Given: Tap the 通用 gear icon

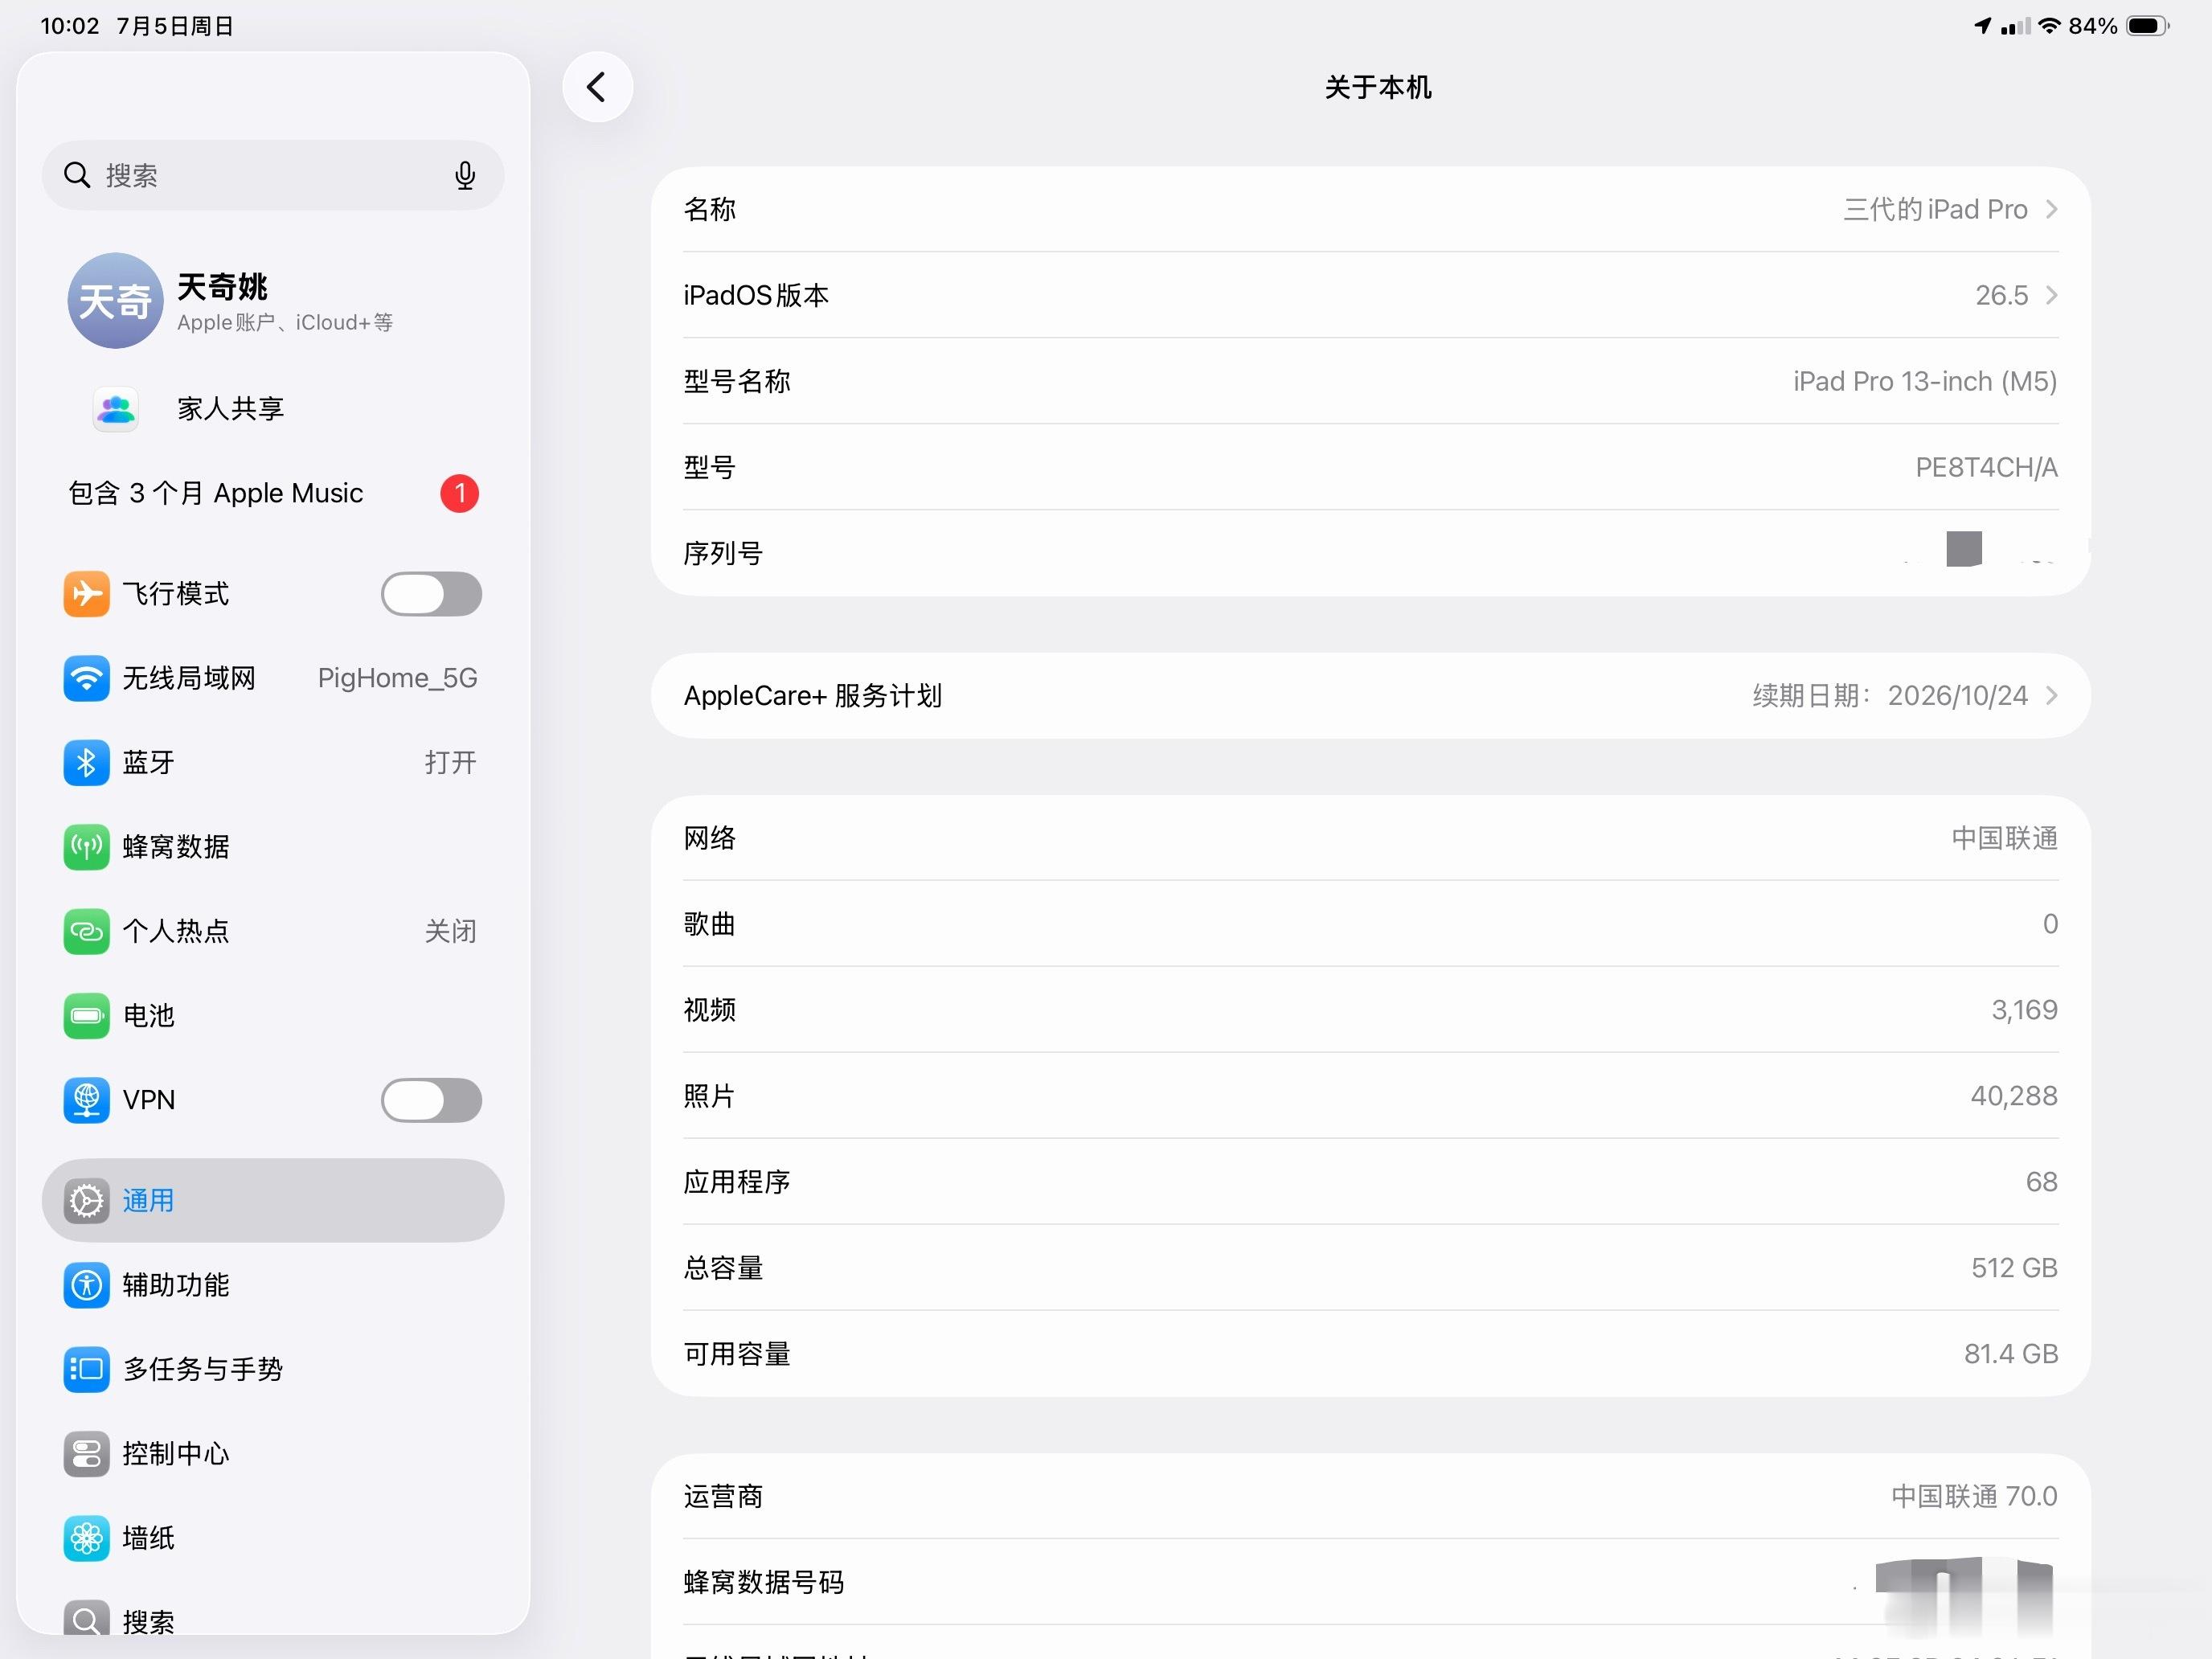Looking at the screenshot, I should (x=87, y=1200).
